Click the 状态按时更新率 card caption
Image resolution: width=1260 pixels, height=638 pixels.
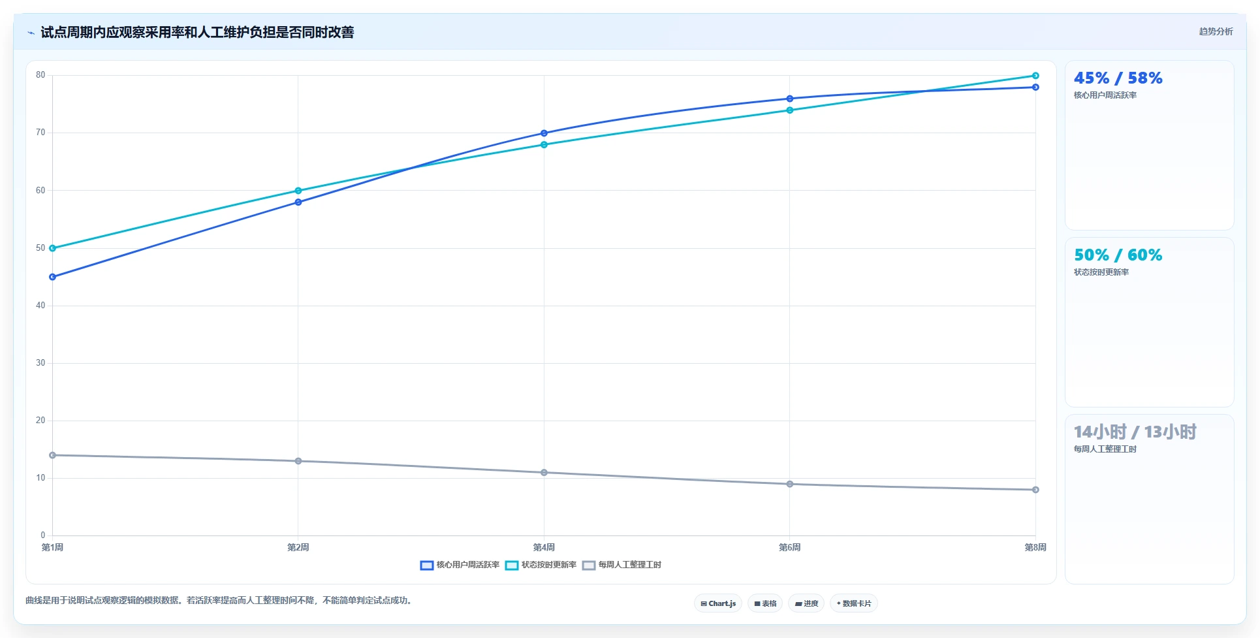click(1101, 272)
